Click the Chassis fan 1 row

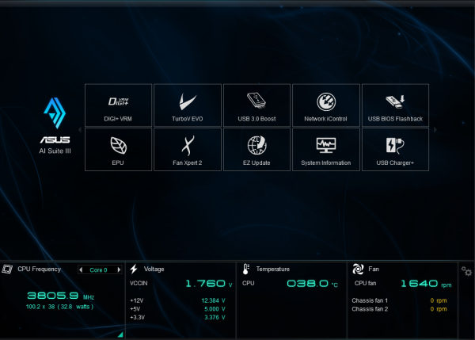point(399,300)
